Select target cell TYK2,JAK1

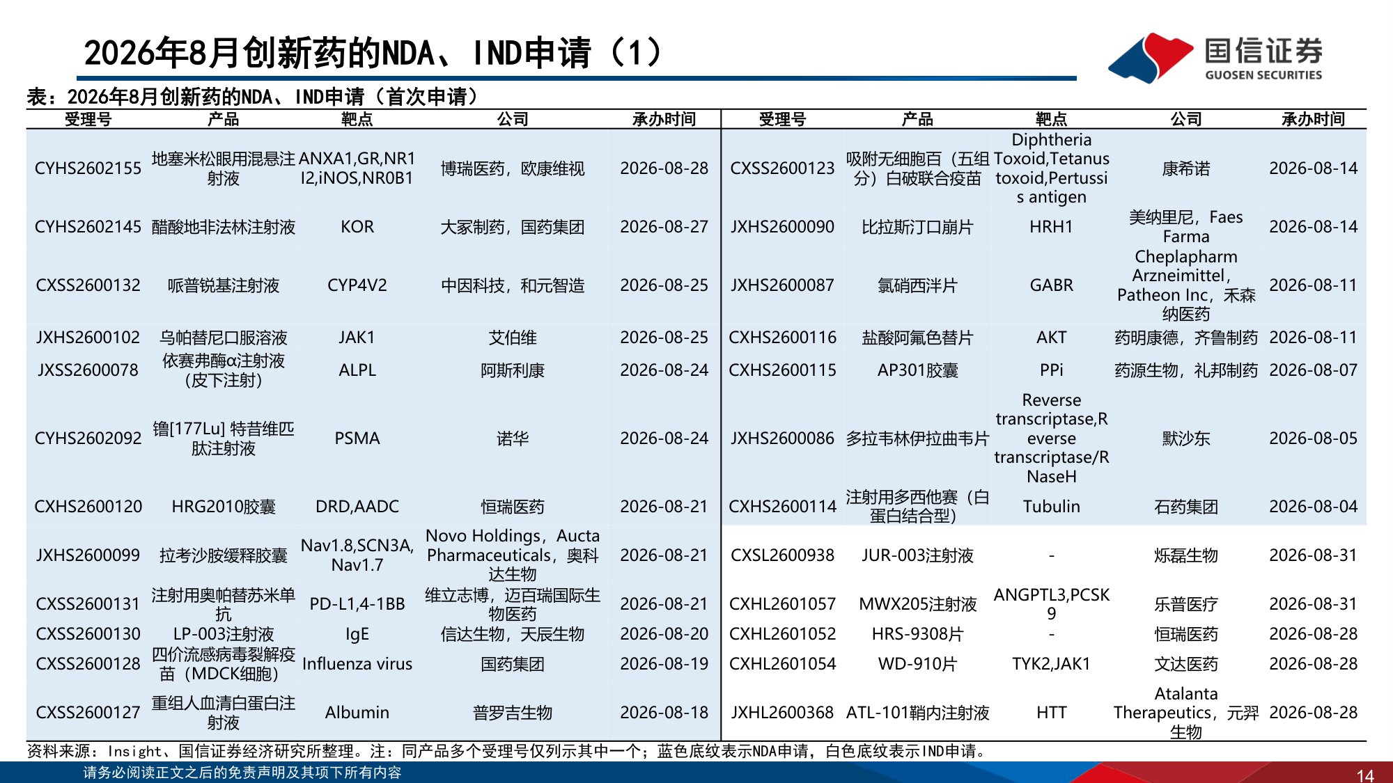[1052, 664]
